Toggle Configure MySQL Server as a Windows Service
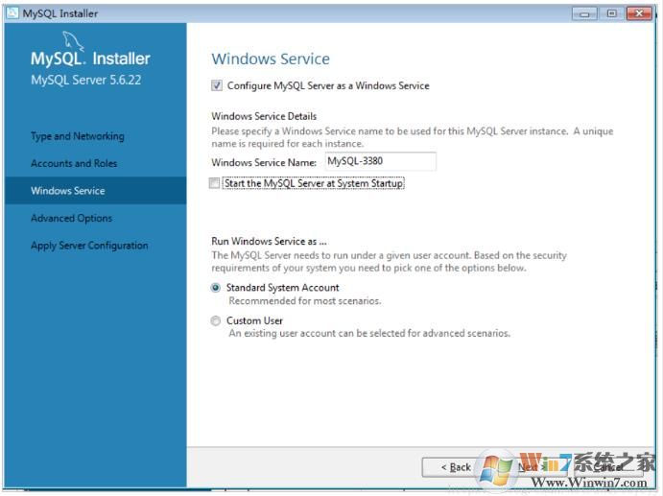Screen dimensions: 663x496 tap(217, 85)
